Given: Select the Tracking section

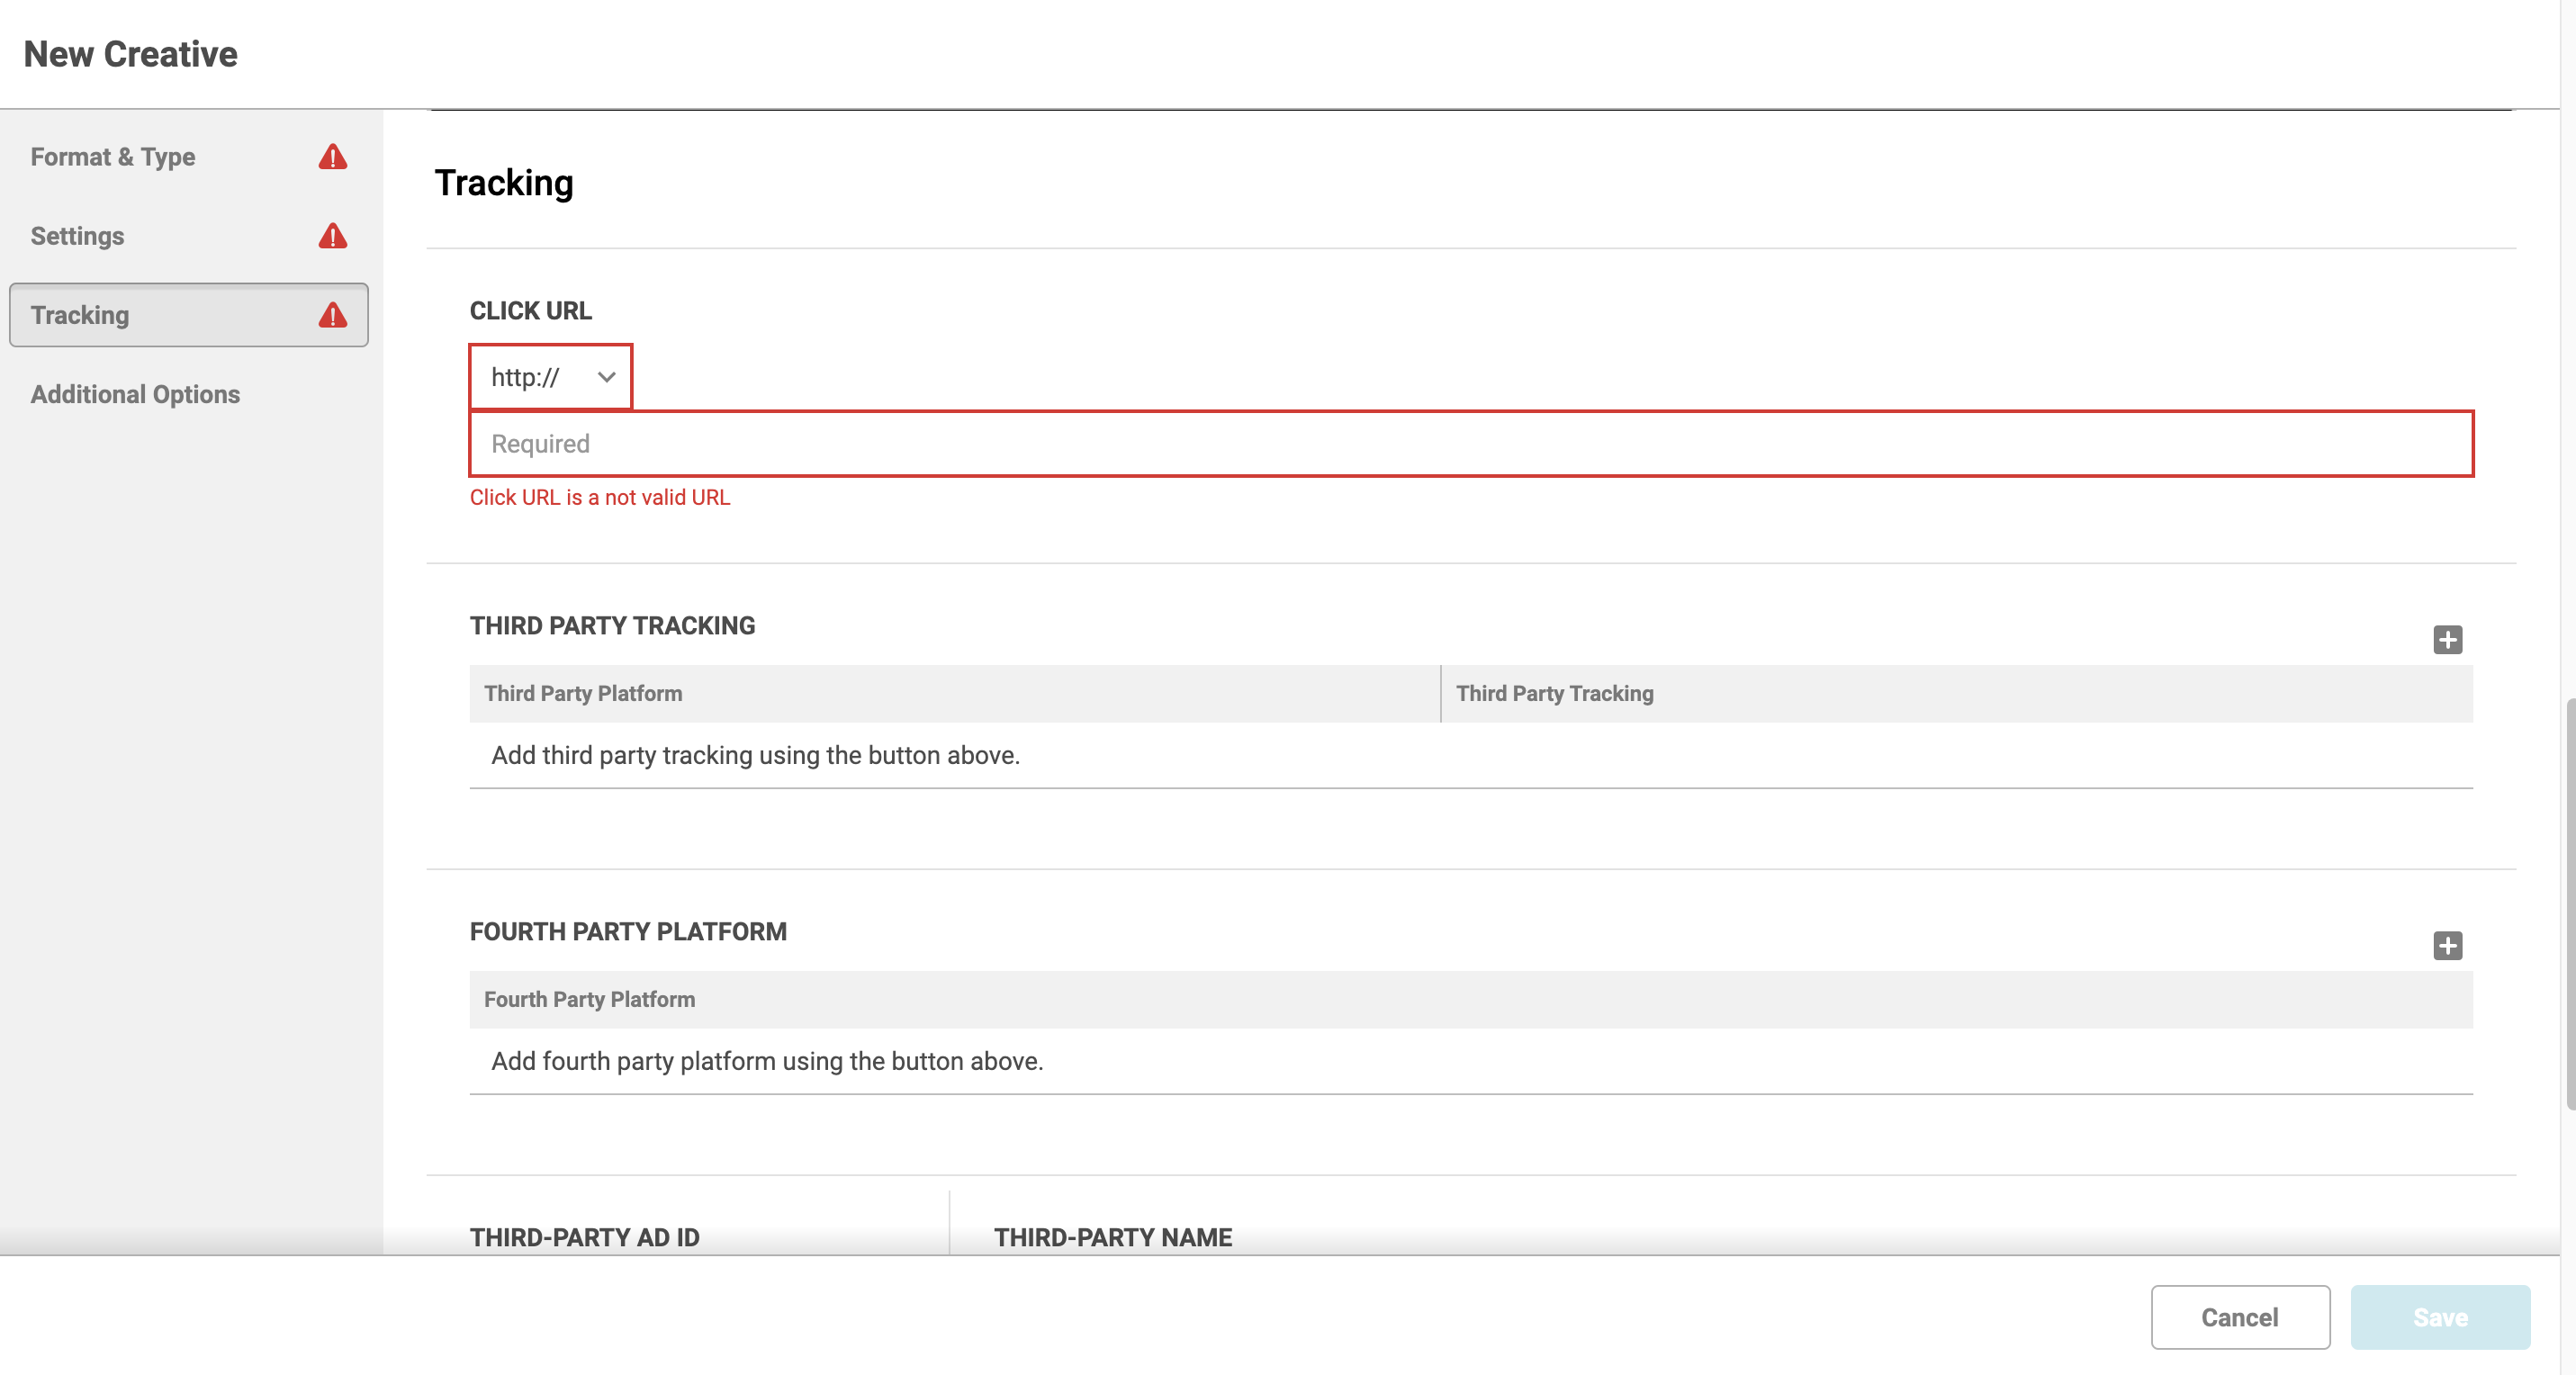Looking at the screenshot, I should 189,315.
